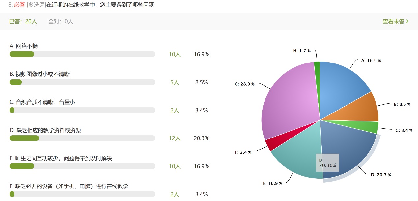Click the G: 28.9 % chart label
This screenshot has height=201, width=418.
pyautogui.click(x=244, y=84)
